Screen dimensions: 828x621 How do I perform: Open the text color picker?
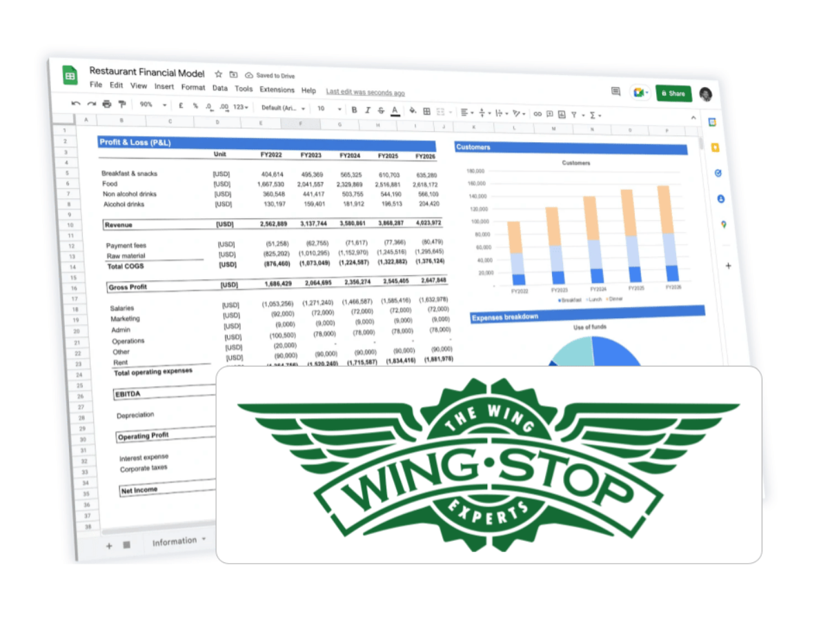395,110
